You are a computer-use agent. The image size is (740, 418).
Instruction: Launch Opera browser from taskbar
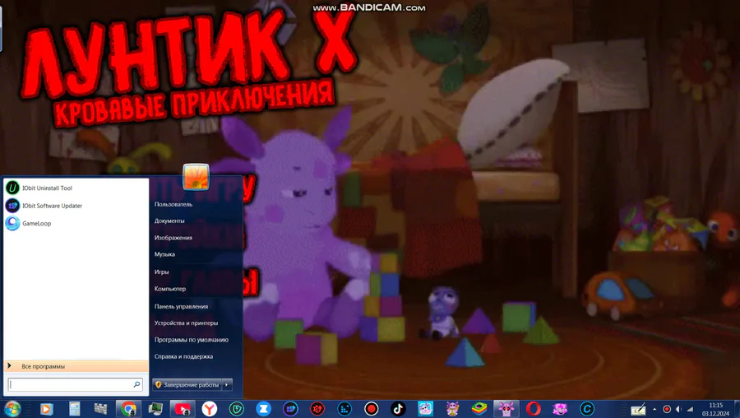[534, 409]
